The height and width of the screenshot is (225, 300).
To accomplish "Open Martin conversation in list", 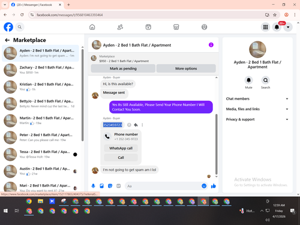I will tap(40, 121).
